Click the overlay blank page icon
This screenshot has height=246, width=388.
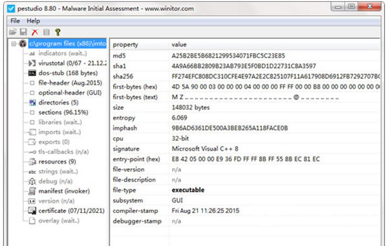click(32, 221)
